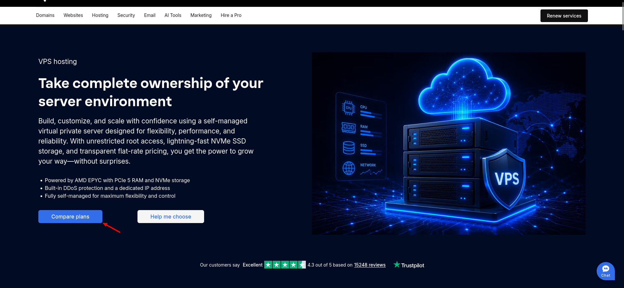Open the Domains menu
The image size is (624, 288).
[45, 15]
